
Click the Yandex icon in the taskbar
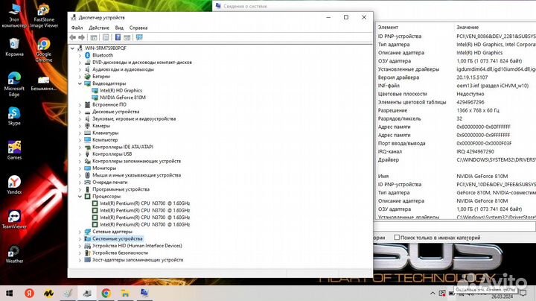[29, 293]
